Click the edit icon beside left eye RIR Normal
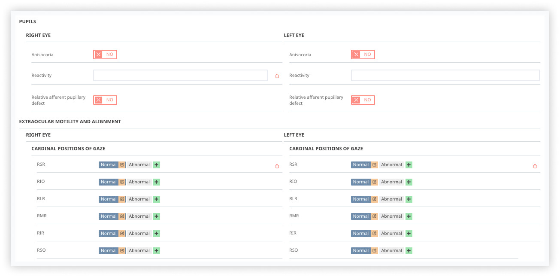This screenshot has width=560, height=277. pyautogui.click(x=375, y=234)
